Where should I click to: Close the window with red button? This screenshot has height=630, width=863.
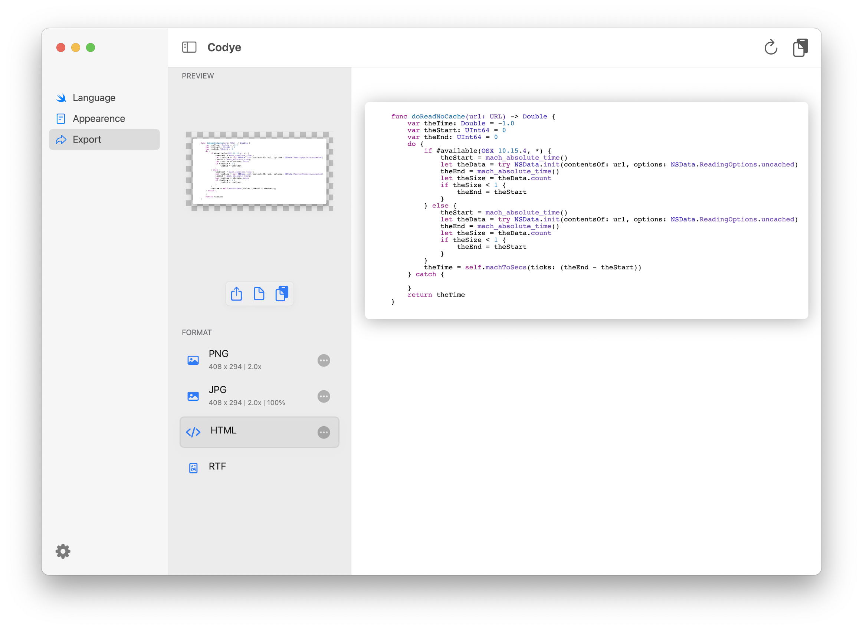(x=61, y=47)
